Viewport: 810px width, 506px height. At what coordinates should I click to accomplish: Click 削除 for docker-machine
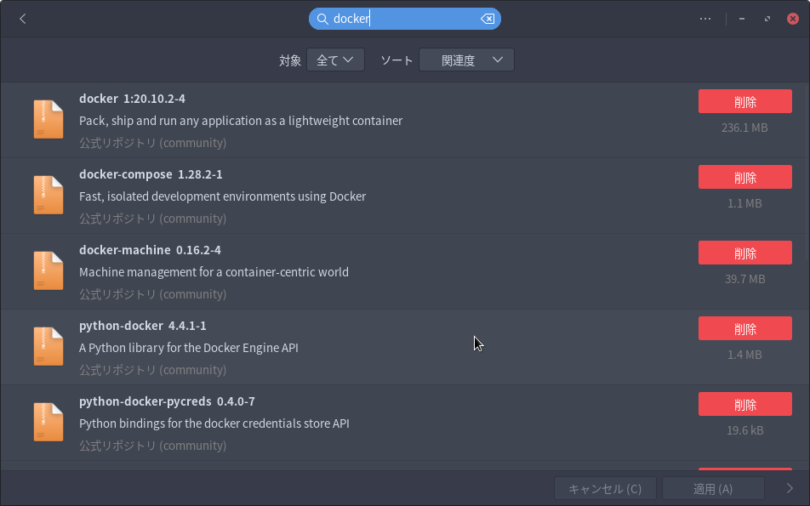click(x=745, y=253)
